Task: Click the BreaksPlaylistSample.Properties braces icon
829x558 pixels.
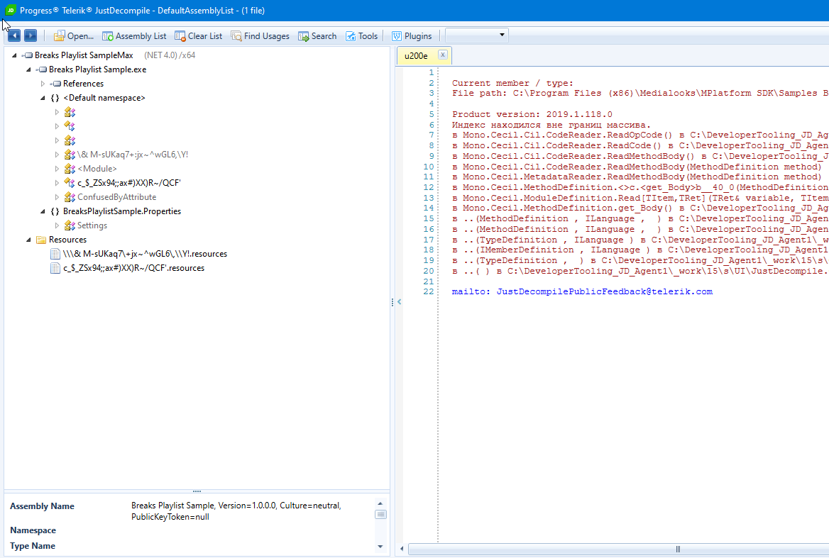Action: pos(55,212)
